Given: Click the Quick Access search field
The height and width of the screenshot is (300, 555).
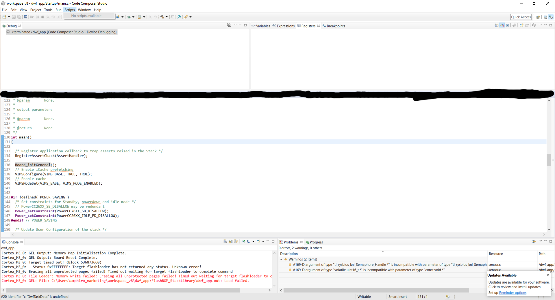Looking at the screenshot, I should [521, 17].
